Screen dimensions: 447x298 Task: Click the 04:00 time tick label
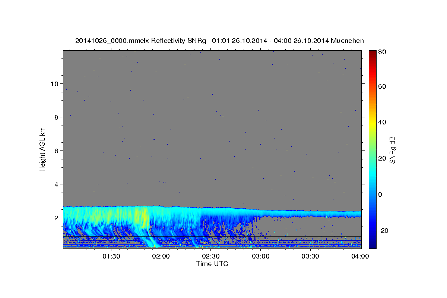360,256
